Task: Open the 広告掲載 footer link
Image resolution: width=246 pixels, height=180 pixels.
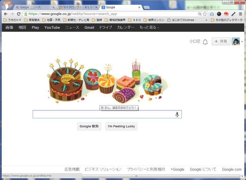Action: point(72,169)
